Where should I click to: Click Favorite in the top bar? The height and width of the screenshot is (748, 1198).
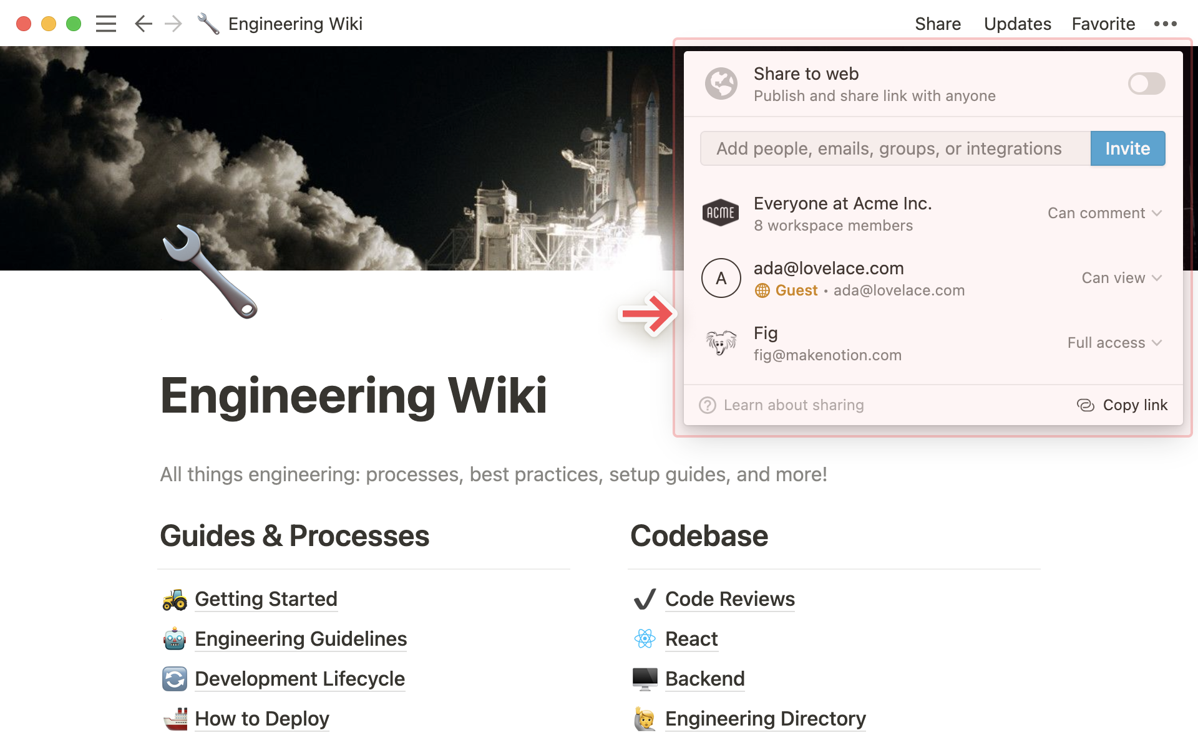click(x=1103, y=24)
